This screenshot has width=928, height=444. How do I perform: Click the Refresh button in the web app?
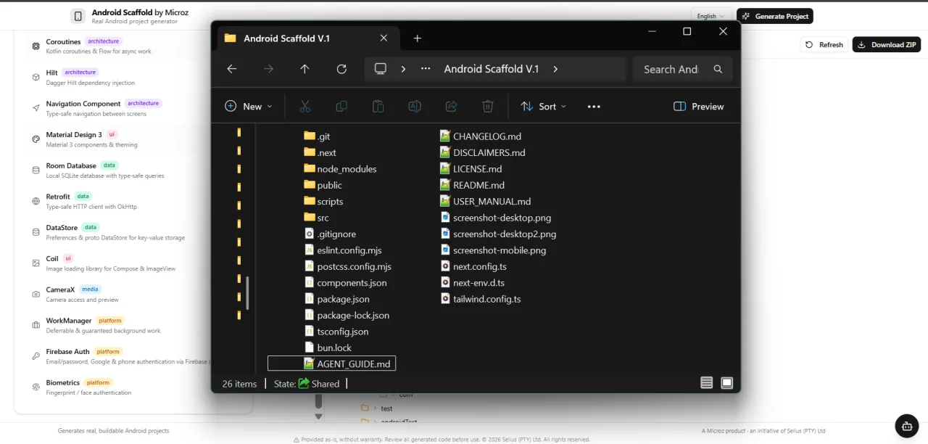(824, 44)
